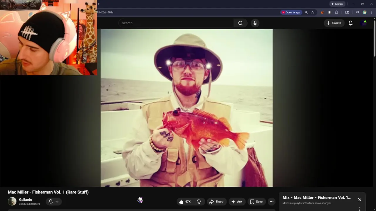Open the hand-shaped extension icon
Screen dimensions: 376x211
click(329, 12)
